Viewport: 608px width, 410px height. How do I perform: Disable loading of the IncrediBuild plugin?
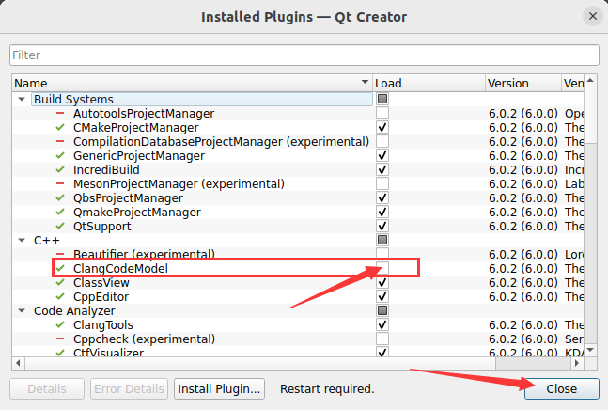(x=382, y=169)
